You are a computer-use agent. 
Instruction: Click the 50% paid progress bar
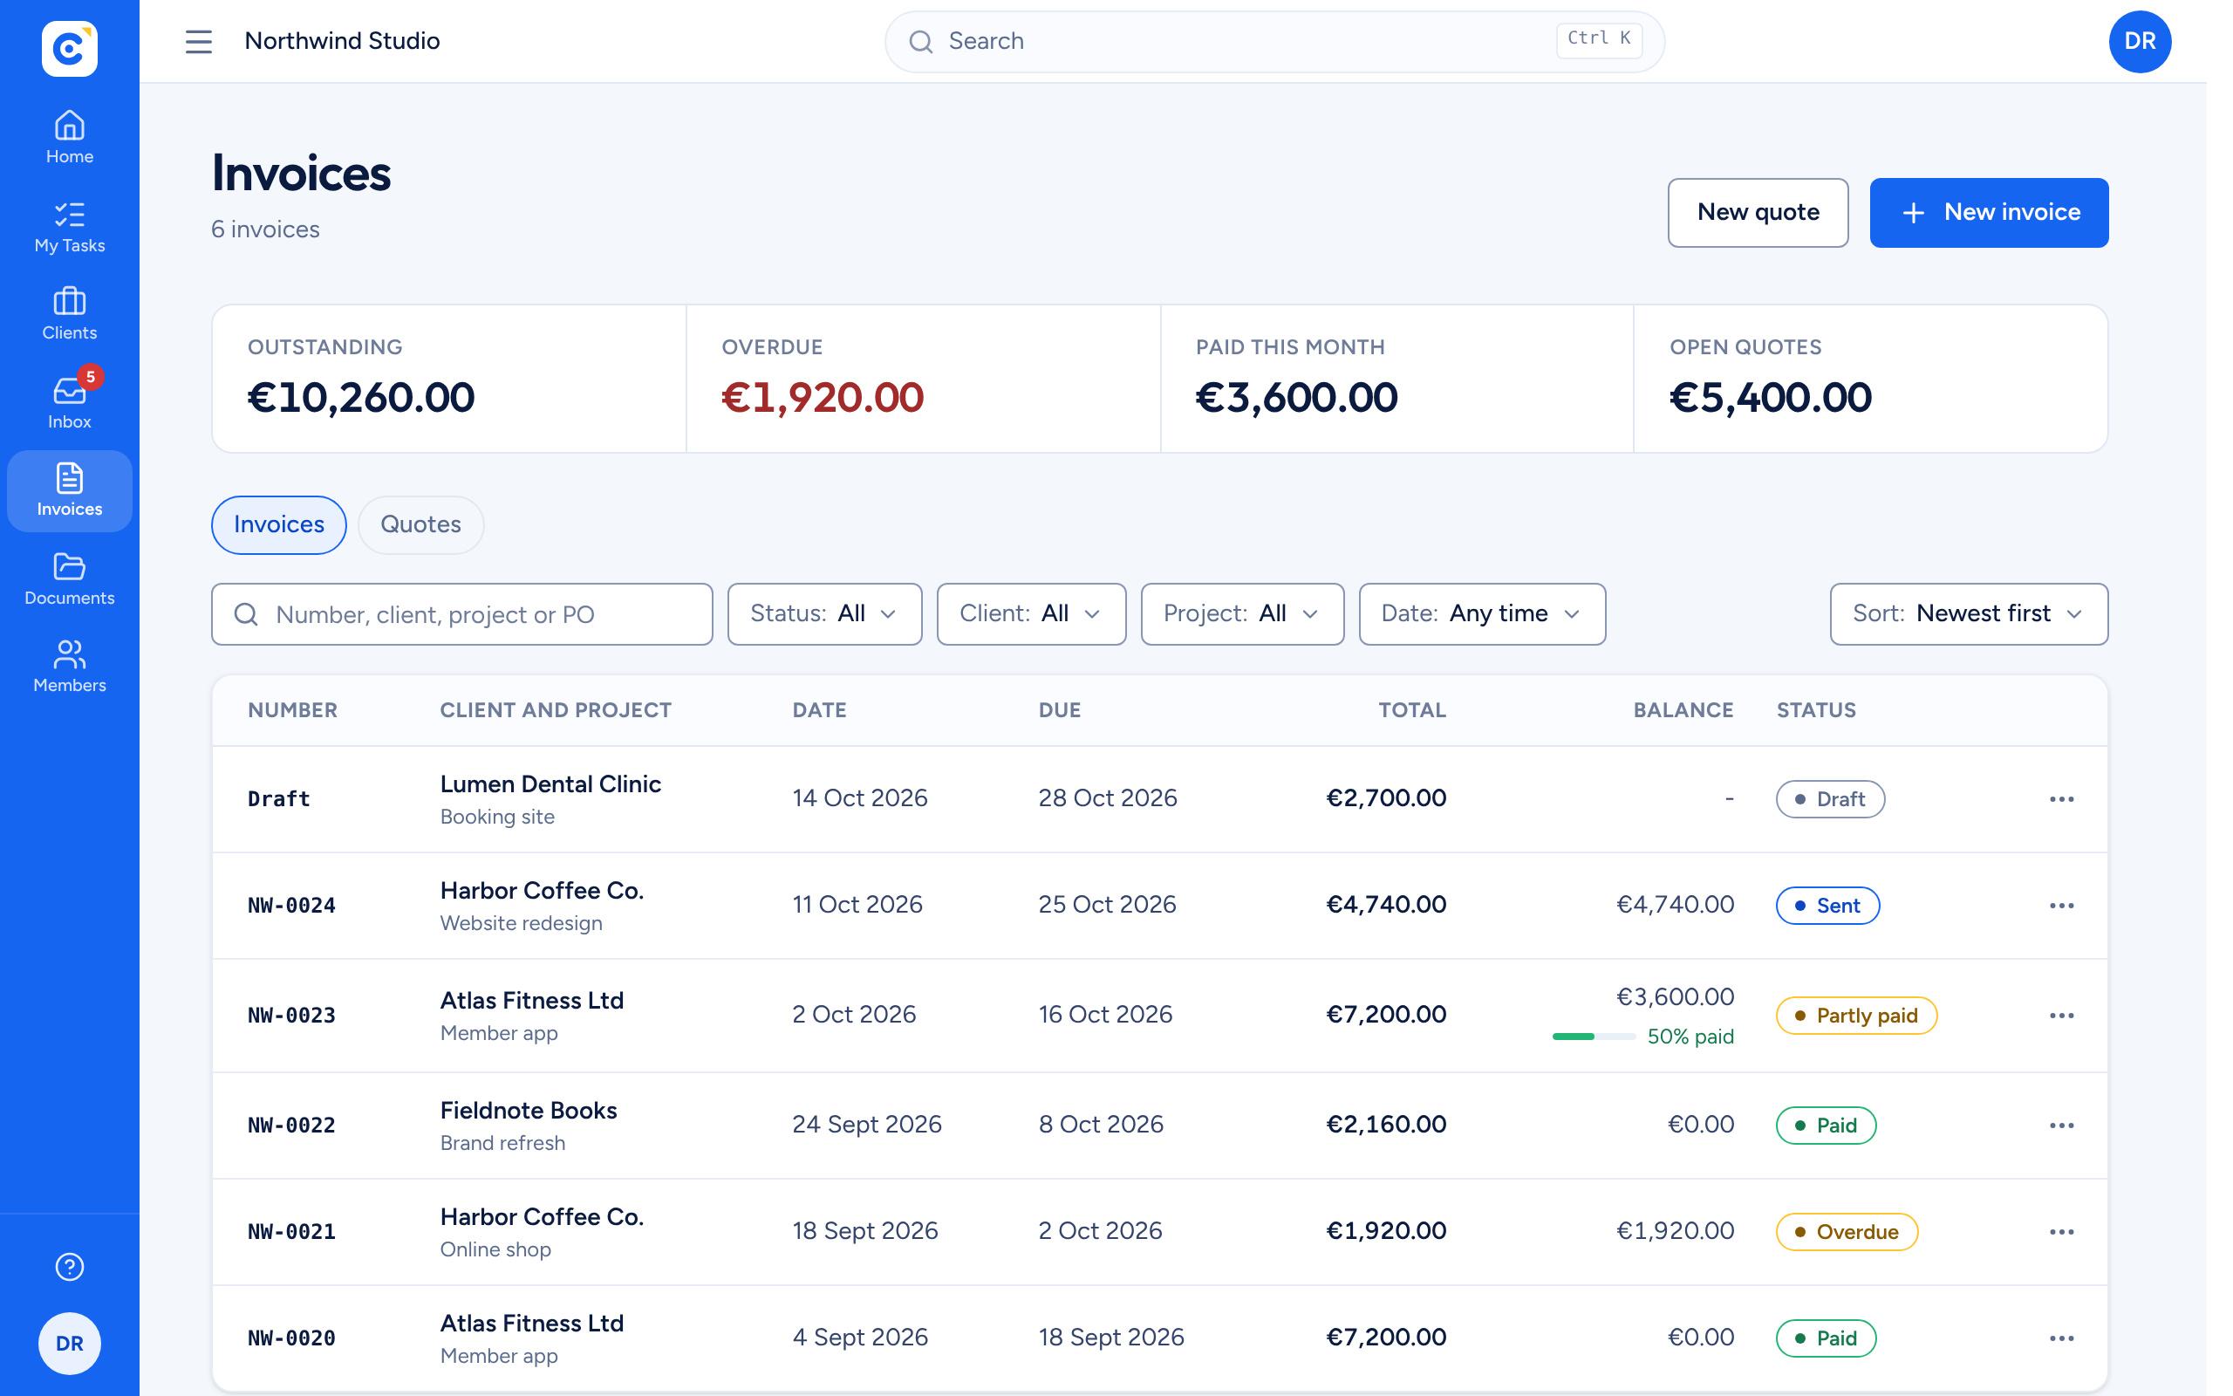coord(1594,1037)
